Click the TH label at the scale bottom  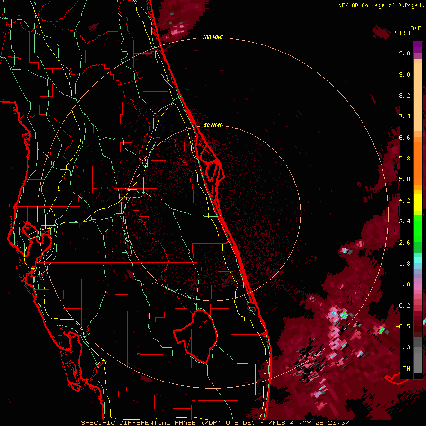407,368
